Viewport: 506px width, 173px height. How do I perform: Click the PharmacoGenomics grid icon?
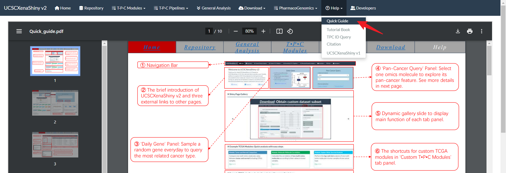pyautogui.click(x=276, y=8)
